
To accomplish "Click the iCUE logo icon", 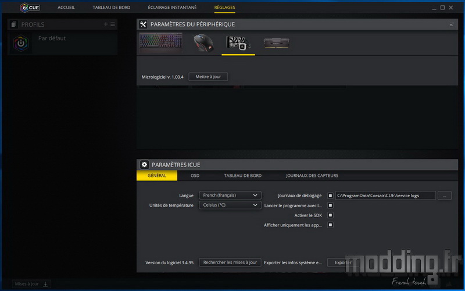I will pos(30,8).
